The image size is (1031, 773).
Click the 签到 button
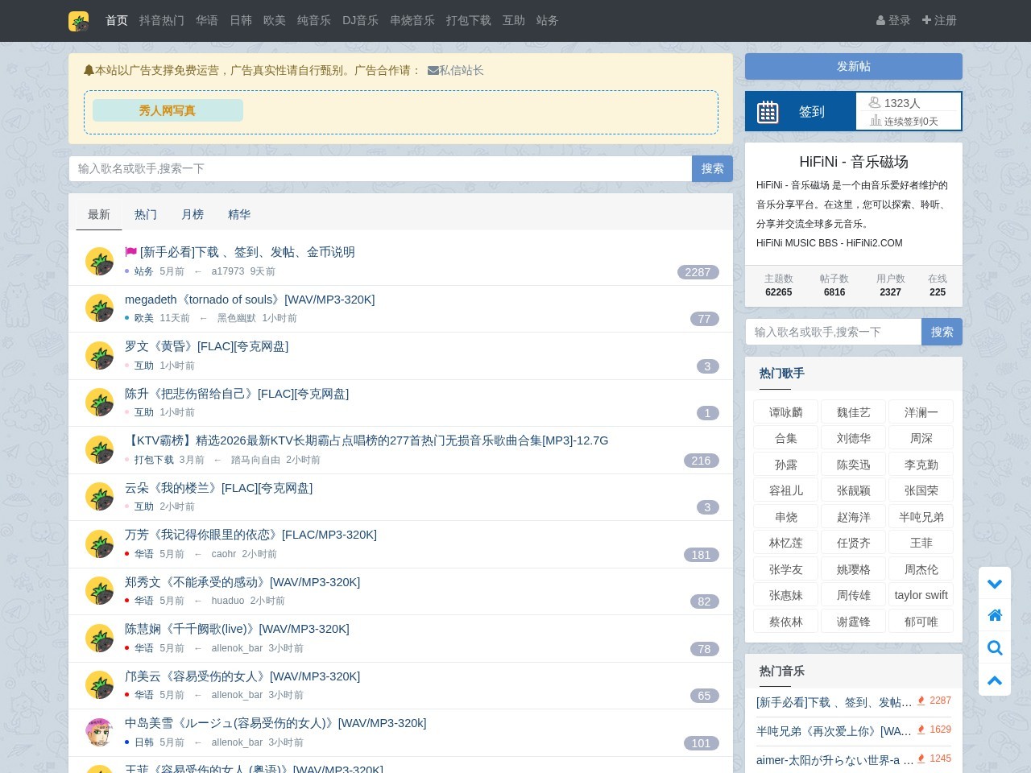(x=801, y=111)
